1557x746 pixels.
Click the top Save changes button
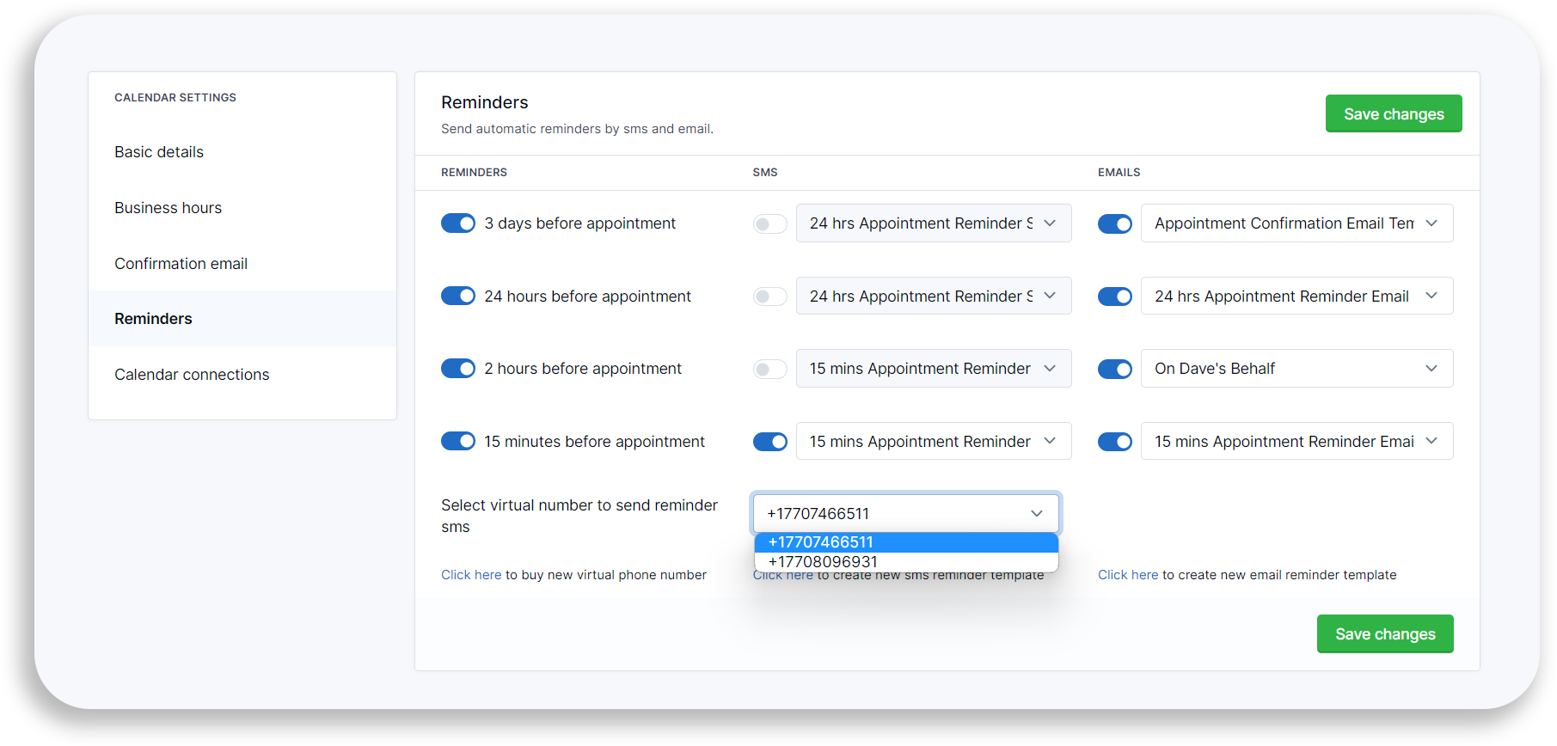coord(1393,114)
